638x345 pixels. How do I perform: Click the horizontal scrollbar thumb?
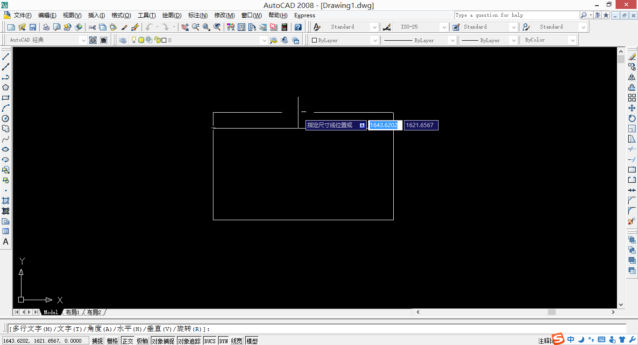point(552,312)
